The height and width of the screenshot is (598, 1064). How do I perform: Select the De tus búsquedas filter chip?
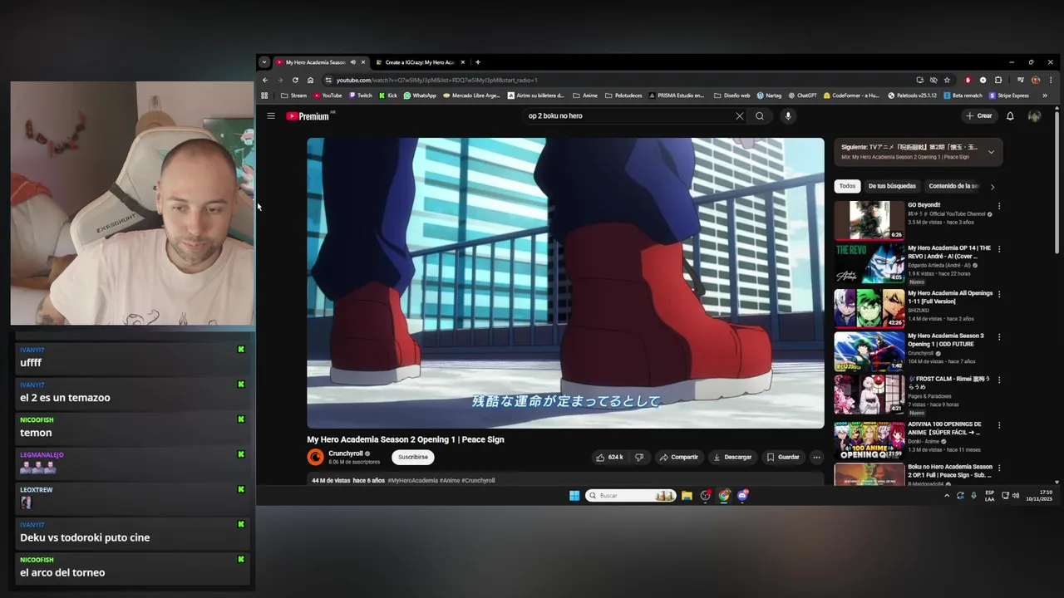pyautogui.click(x=892, y=186)
